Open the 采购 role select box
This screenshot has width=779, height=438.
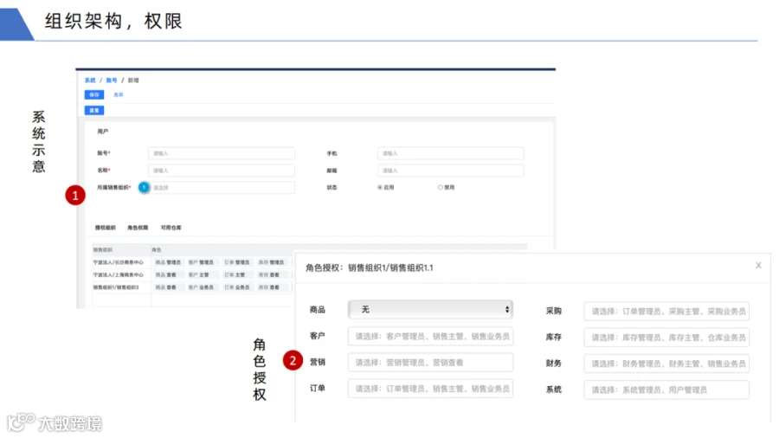(666, 312)
